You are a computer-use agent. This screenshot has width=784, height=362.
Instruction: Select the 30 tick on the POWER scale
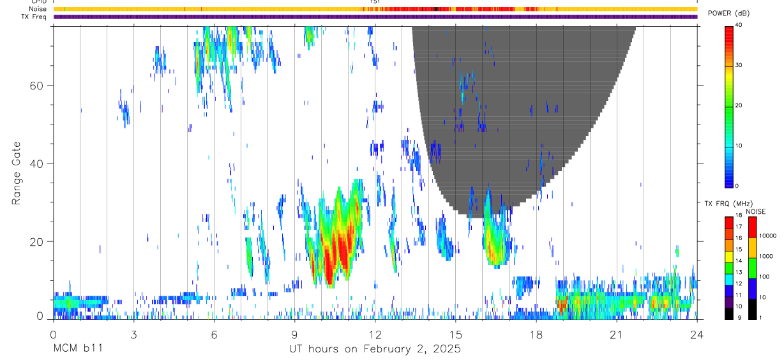pos(739,66)
